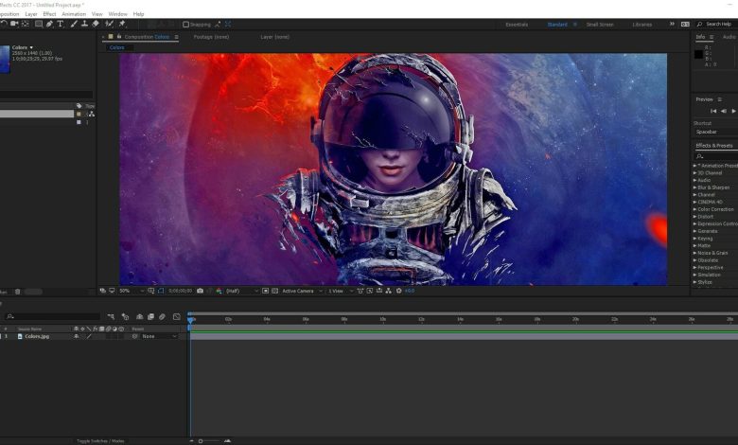Open the Active Camera dropdown
738x445 pixels.
pyautogui.click(x=299, y=291)
